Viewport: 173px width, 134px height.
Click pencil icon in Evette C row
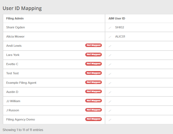click(110, 64)
